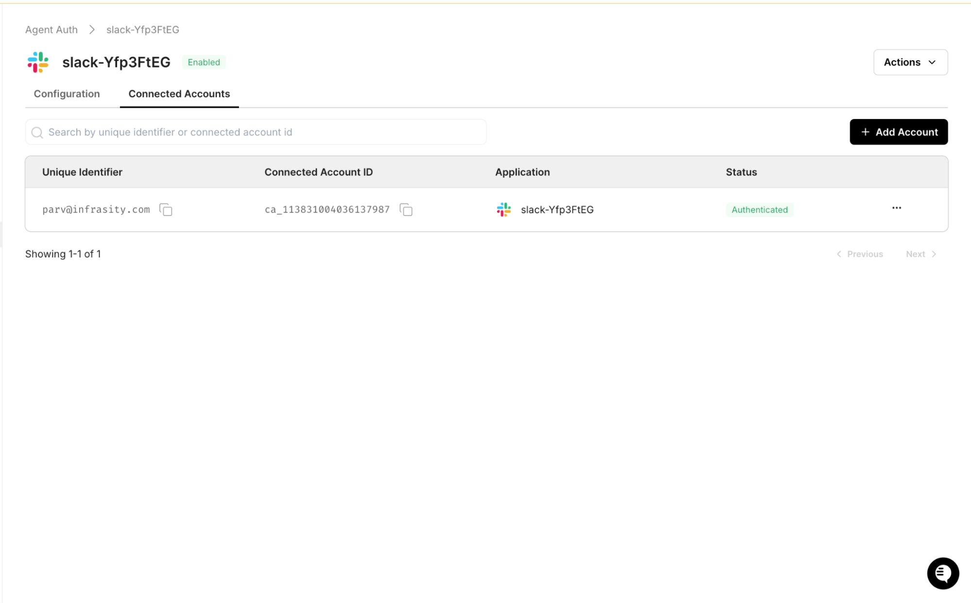Click the search magnifier icon
Screen dimensions: 971x603
click(37, 132)
